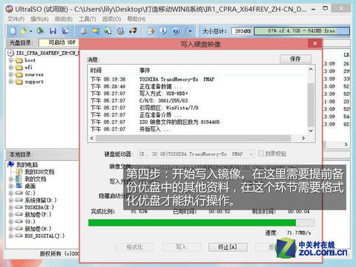Open the 工具(T) menu
Viewport: 356px width, 267px height.
tap(87, 19)
